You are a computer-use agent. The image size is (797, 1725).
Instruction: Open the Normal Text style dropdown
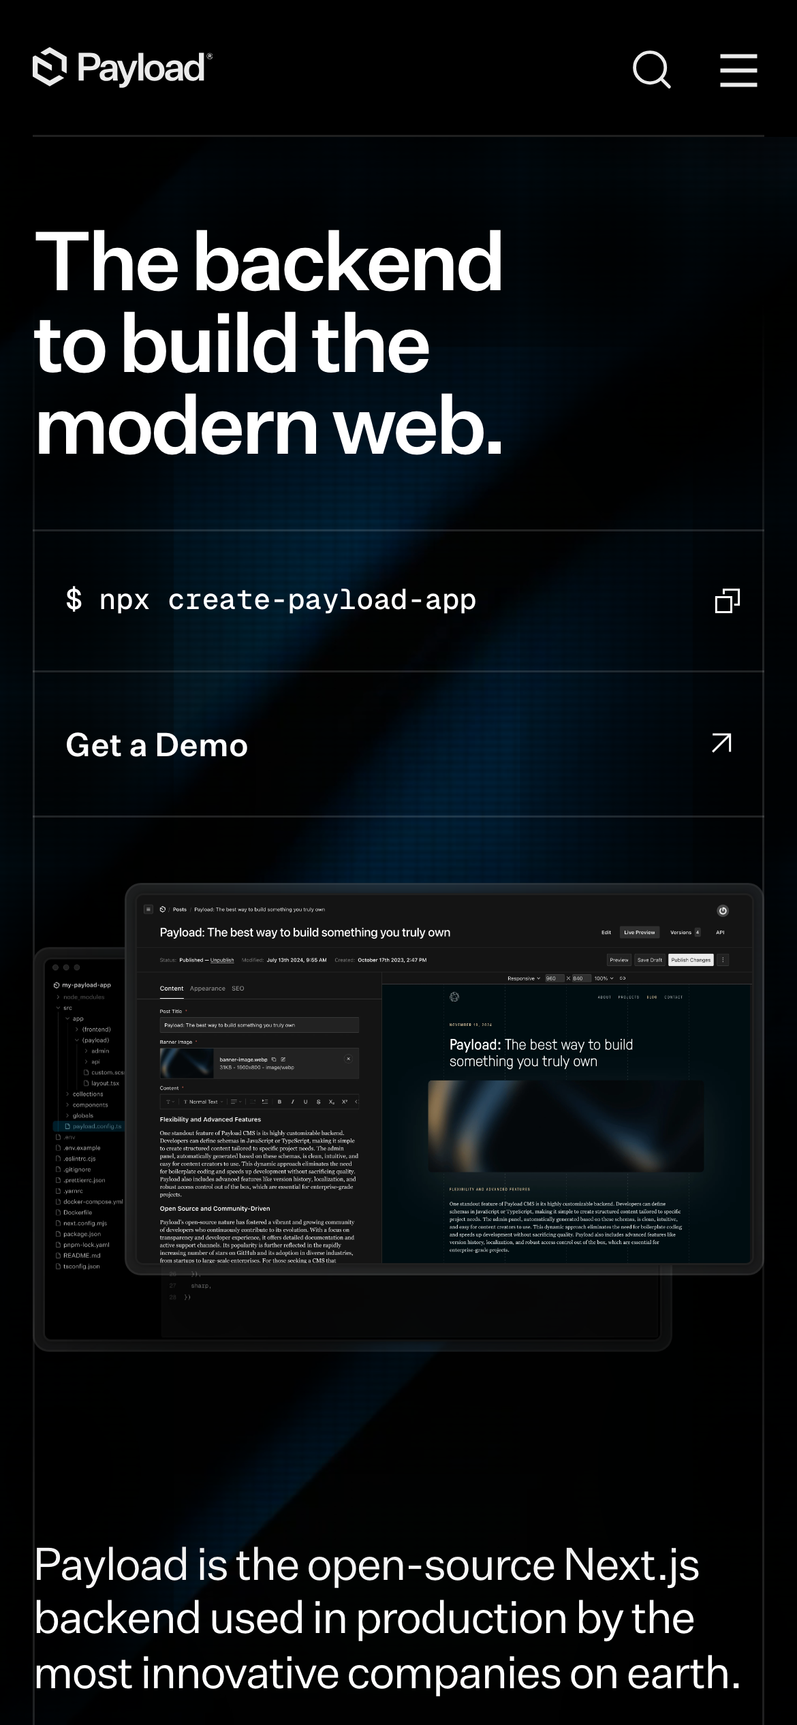point(203,1102)
